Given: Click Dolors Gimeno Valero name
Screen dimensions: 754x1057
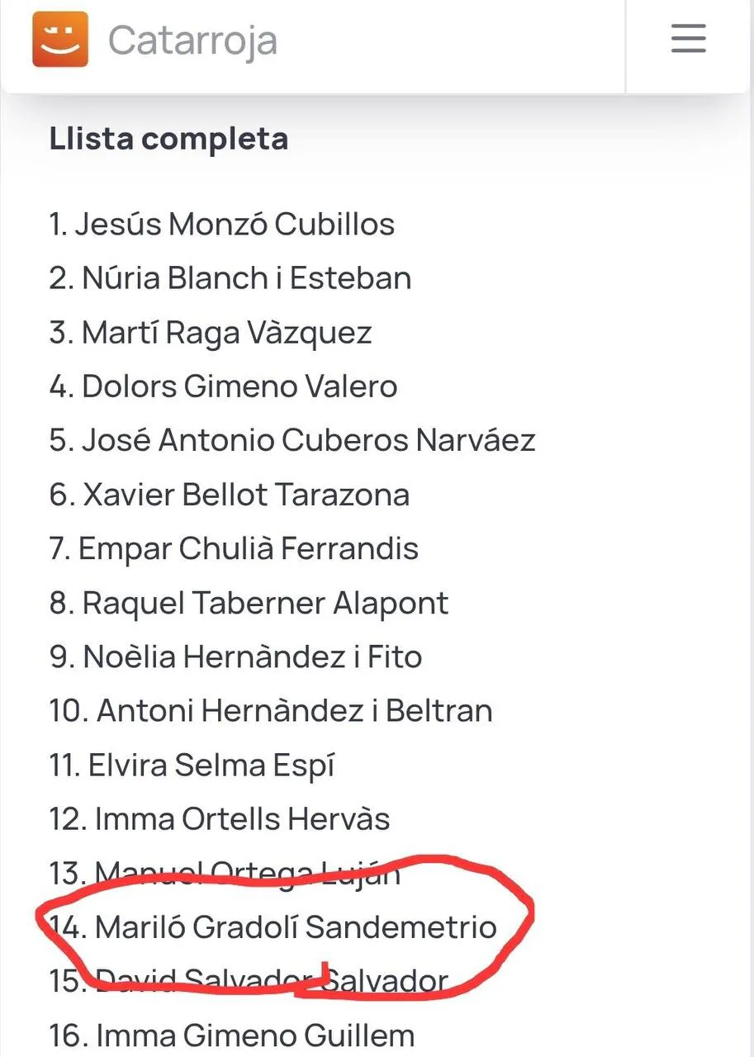Looking at the screenshot, I should point(223,386).
